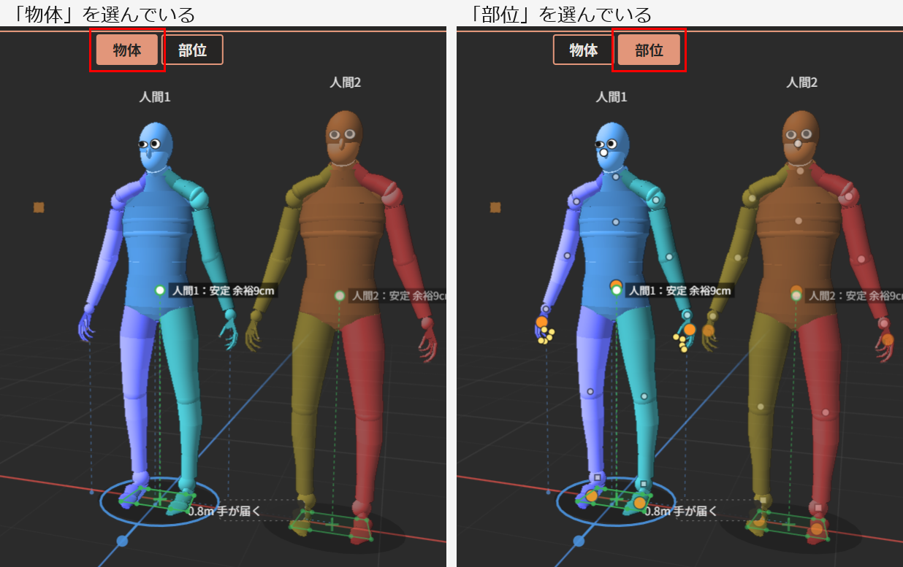Click the blue dot on the blue axis line, left view
The height and width of the screenshot is (567, 903).
(x=122, y=541)
